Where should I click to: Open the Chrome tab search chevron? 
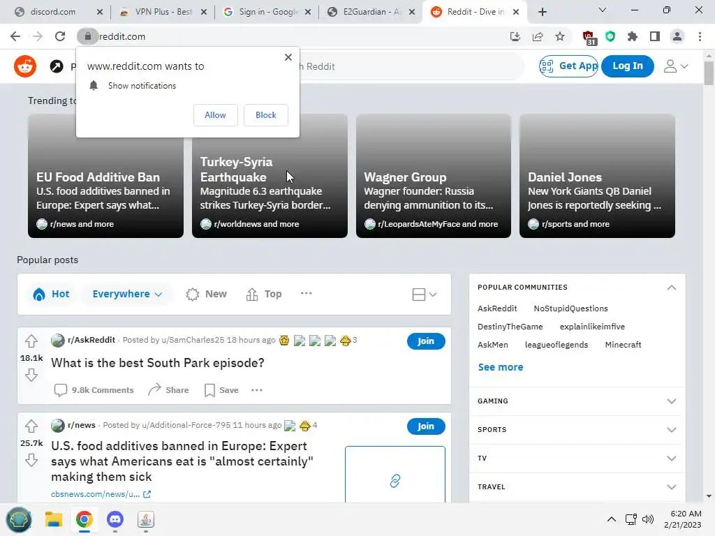(x=603, y=10)
